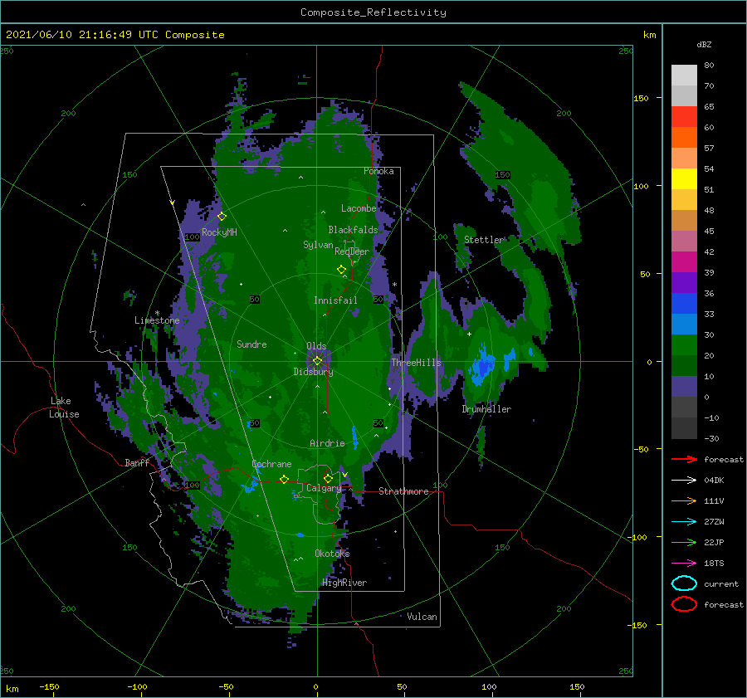Click the Calgary city label
Screen dimensions: 747x698
coord(324,488)
